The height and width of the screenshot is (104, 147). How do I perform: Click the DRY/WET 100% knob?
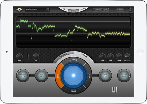click(x=124, y=76)
